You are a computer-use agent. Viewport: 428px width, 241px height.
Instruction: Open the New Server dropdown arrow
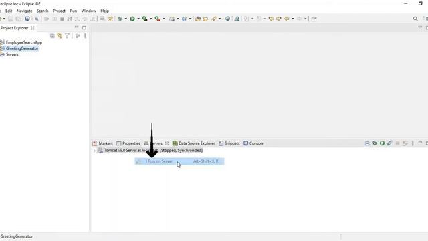click(x=178, y=19)
